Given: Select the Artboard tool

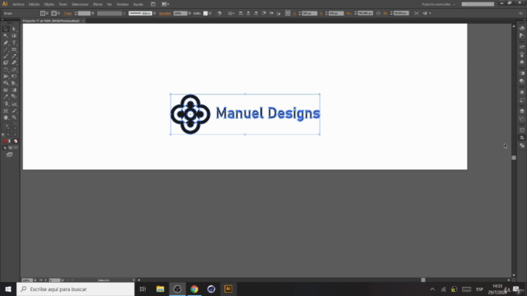Looking at the screenshot, I should pyautogui.click(x=6, y=111).
